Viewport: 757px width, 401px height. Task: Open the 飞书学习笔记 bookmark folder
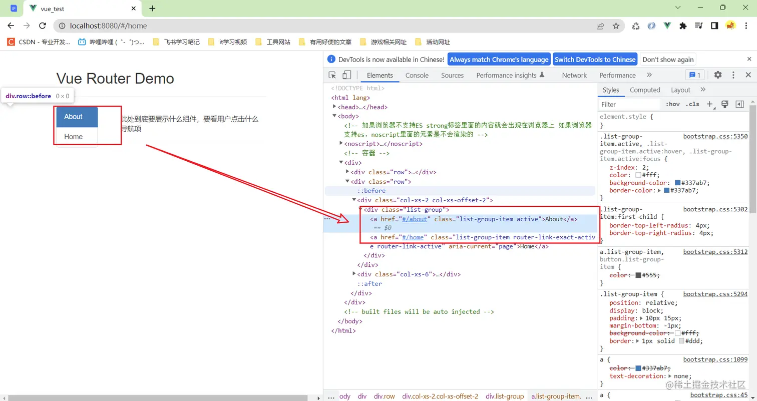tap(176, 42)
